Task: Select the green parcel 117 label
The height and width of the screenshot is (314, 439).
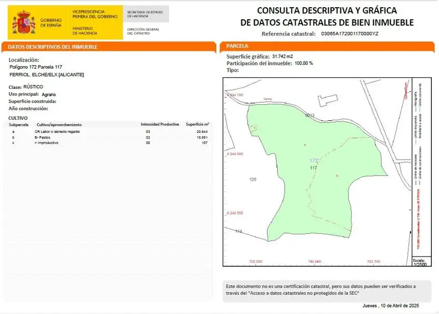Action: 313,168
